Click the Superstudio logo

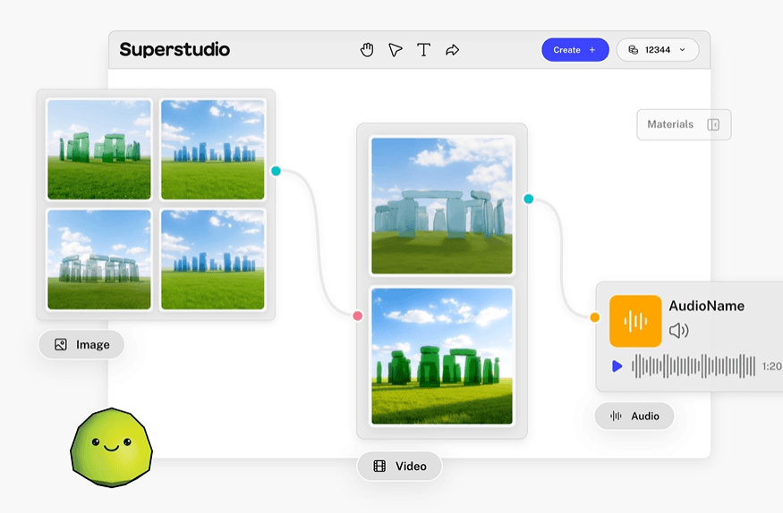pos(174,49)
